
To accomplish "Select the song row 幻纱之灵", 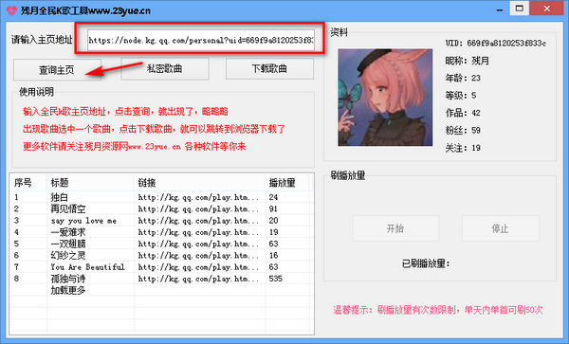I will click(x=161, y=255).
